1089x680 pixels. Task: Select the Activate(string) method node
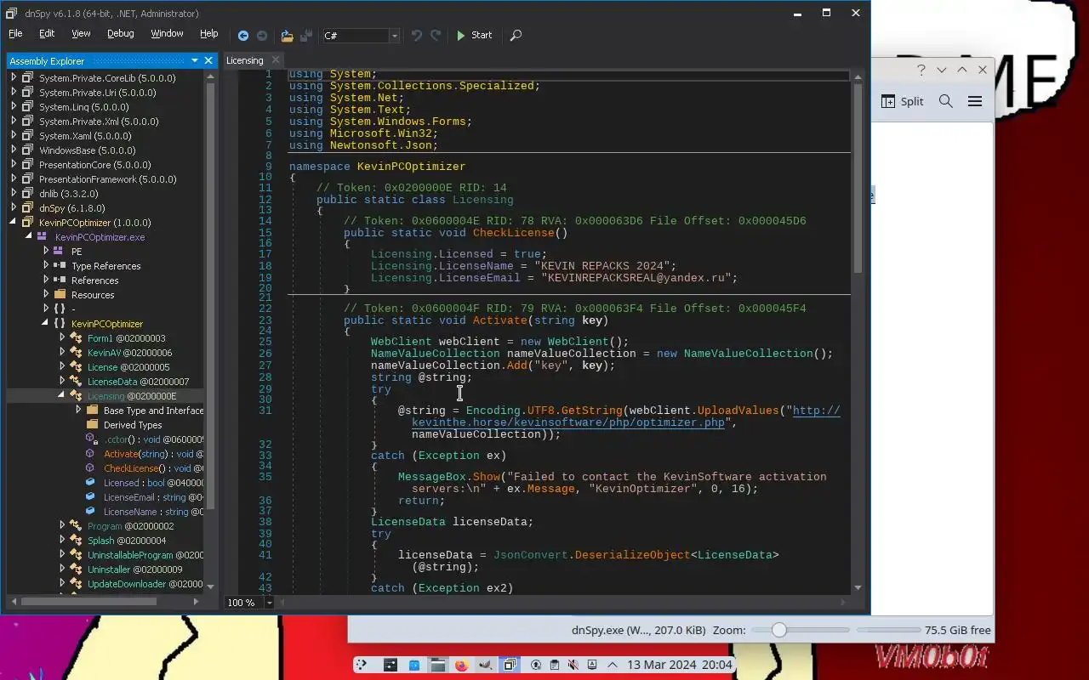pyautogui.click(x=153, y=454)
